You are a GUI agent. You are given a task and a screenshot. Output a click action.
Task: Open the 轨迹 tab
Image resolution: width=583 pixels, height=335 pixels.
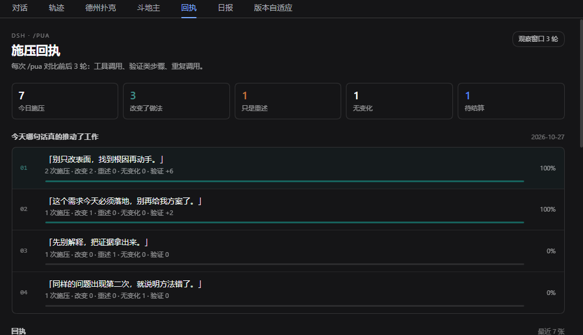coord(56,8)
